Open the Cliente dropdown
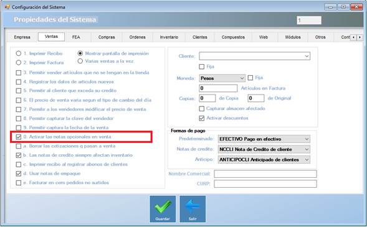 pyautogui.click(x=254, y=56)
